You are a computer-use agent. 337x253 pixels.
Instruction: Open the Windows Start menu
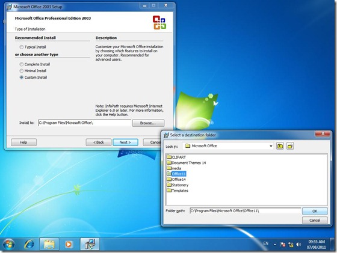(9, 244)
